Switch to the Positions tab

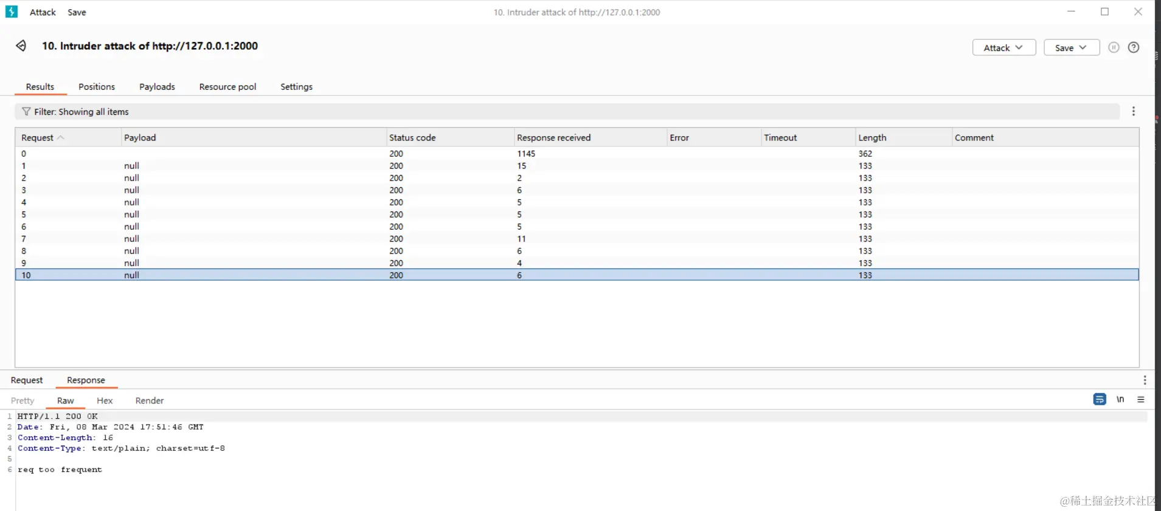pyautogui.click(x=97, y=87)
